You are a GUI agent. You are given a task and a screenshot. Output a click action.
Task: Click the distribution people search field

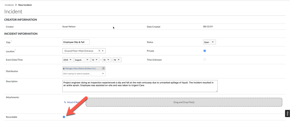click(x=82, y=74)
